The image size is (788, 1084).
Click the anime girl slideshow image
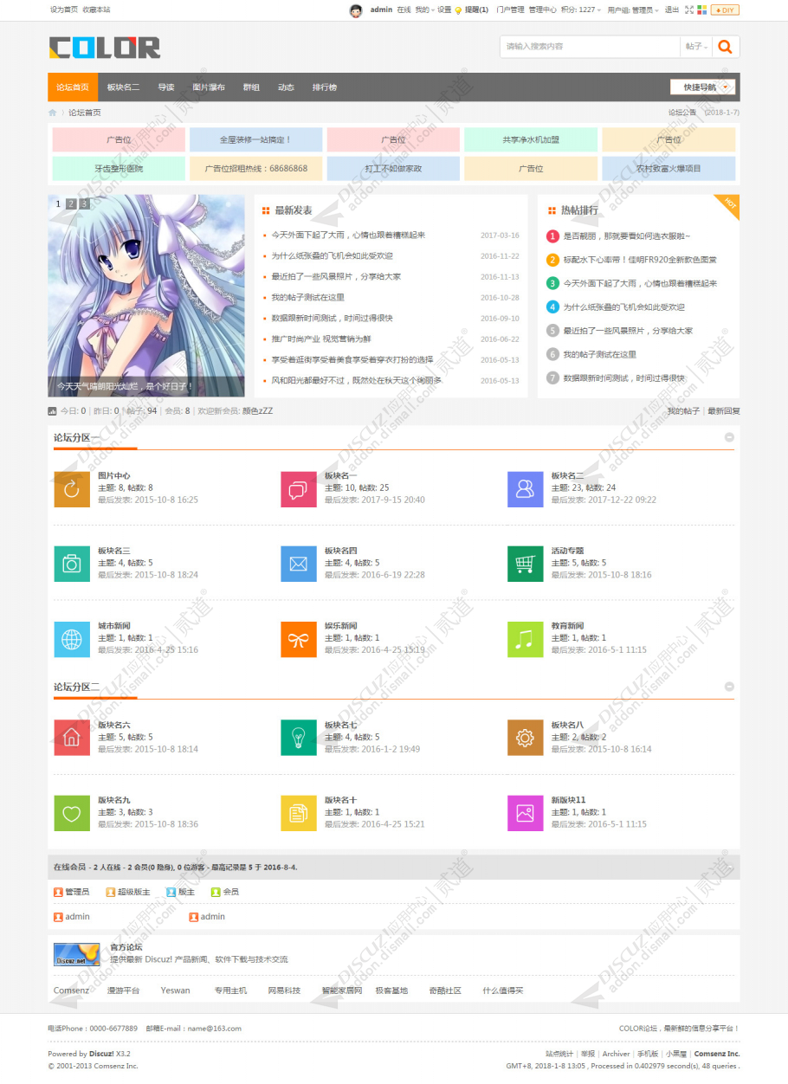(x=146, y=295)
